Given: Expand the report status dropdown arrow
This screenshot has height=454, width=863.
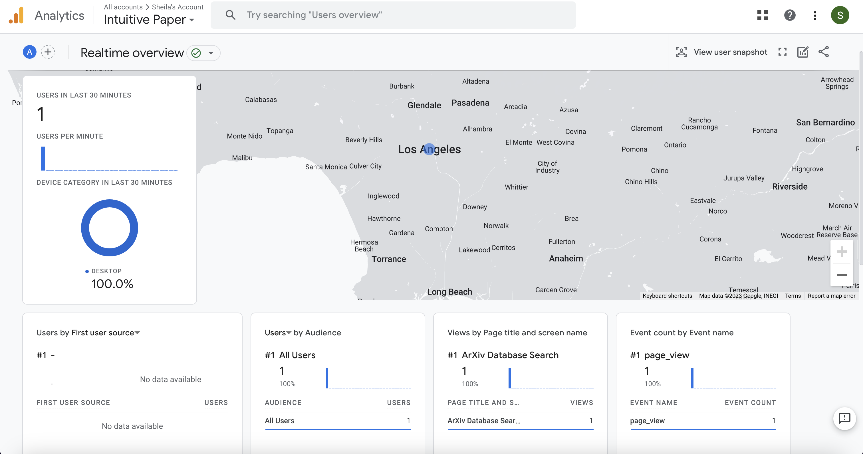Looking at the screenshot, I should click(x=211, y=53).
